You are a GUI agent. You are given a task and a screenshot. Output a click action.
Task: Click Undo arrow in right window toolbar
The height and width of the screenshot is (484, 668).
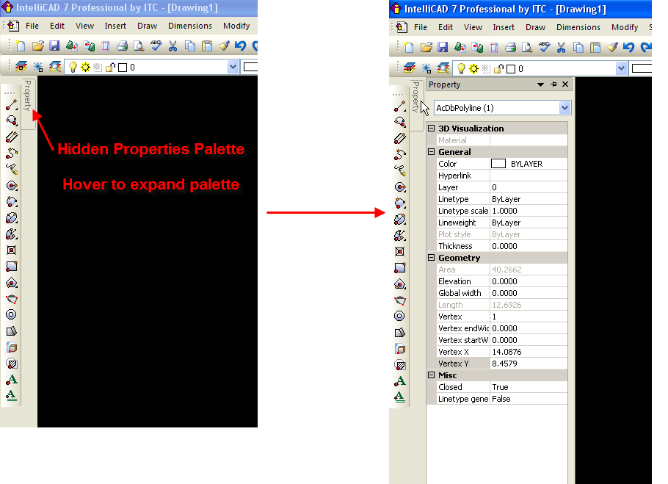click(629, 47)
